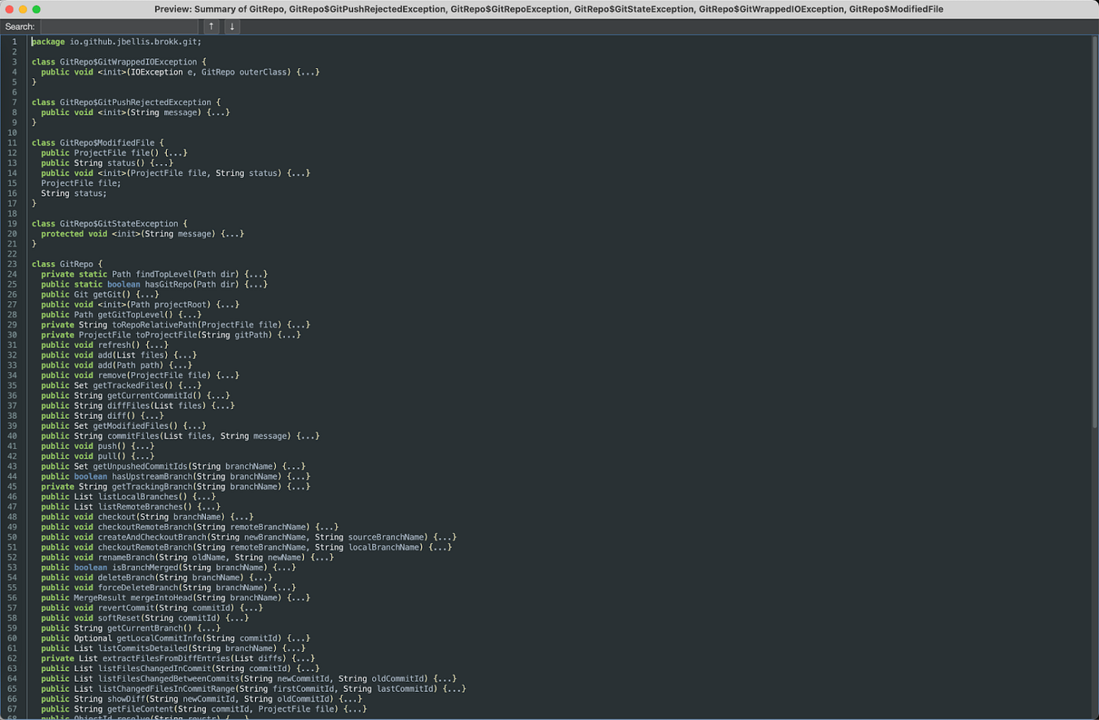This screenshot has width=1099, height=720.
Task: Click the class GitRepo$ModifiedFile declaration
Action: click(x=98, y=143)
